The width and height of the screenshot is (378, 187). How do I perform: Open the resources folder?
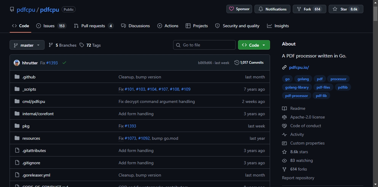(x=31, y=138)
